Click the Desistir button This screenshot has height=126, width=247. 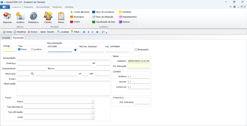click(x=51, y=32)
